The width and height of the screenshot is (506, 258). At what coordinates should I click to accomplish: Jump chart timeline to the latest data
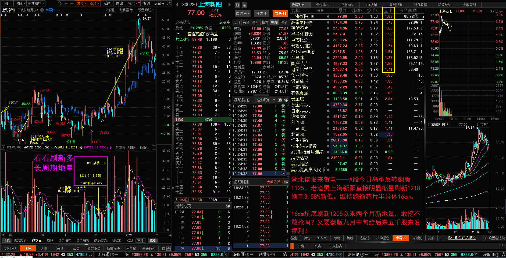pyautogui.click(x=170, y=235)
